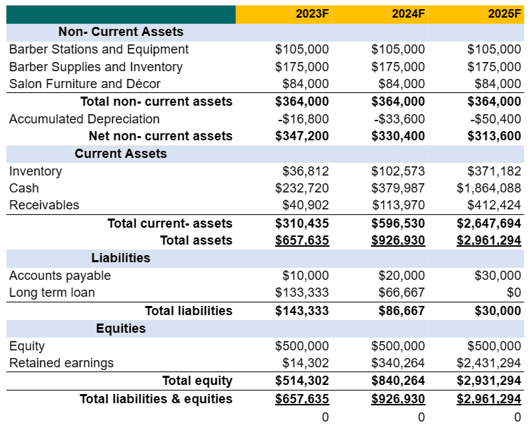The height and width of the screenshot is (430, 532).
Task: Click net non-current assets value $313,600
Action: coord(494,136)
